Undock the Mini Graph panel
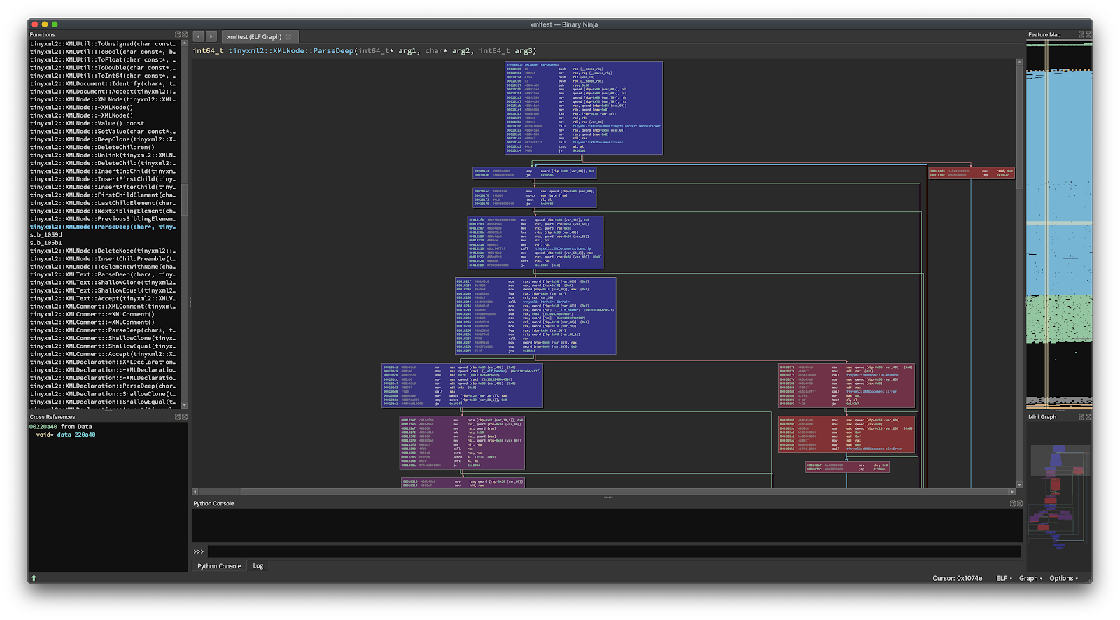The image size is (1120, 620). point(1081,417)
